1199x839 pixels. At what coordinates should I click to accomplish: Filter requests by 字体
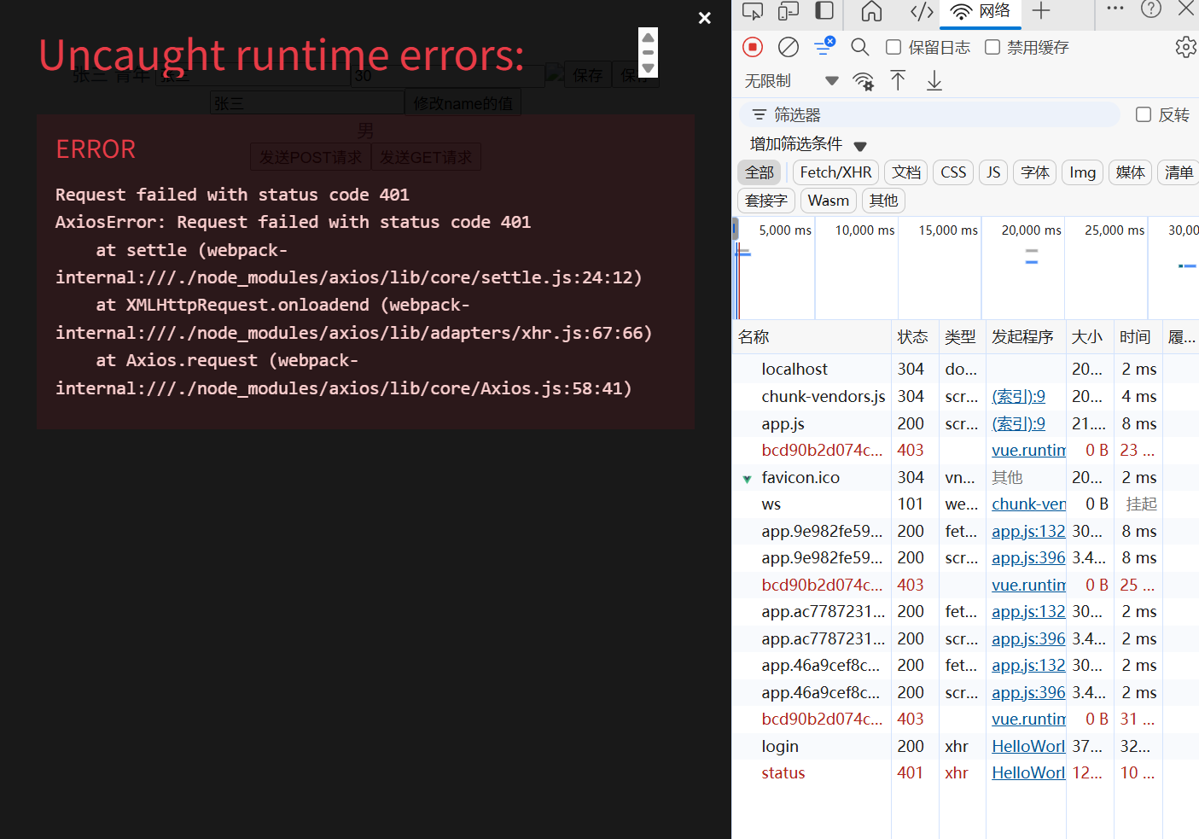(1035, 172)
